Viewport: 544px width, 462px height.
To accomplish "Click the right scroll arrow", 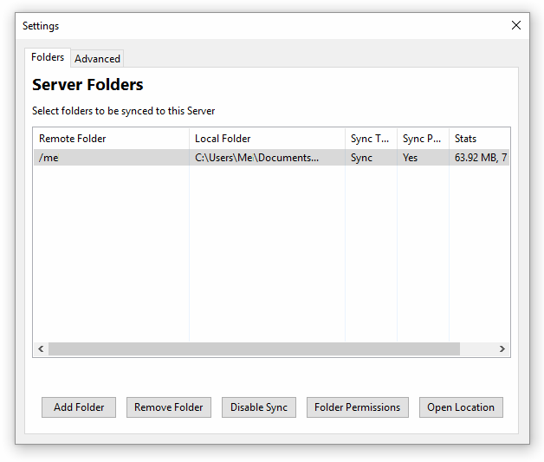I will tap(502, 348).
